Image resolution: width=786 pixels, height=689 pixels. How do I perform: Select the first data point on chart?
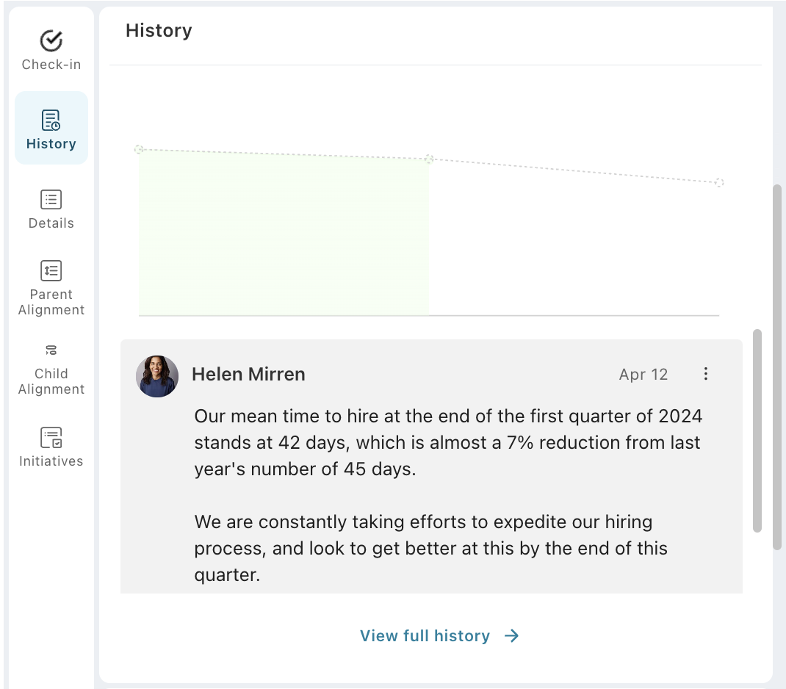[x=139, y=149]
